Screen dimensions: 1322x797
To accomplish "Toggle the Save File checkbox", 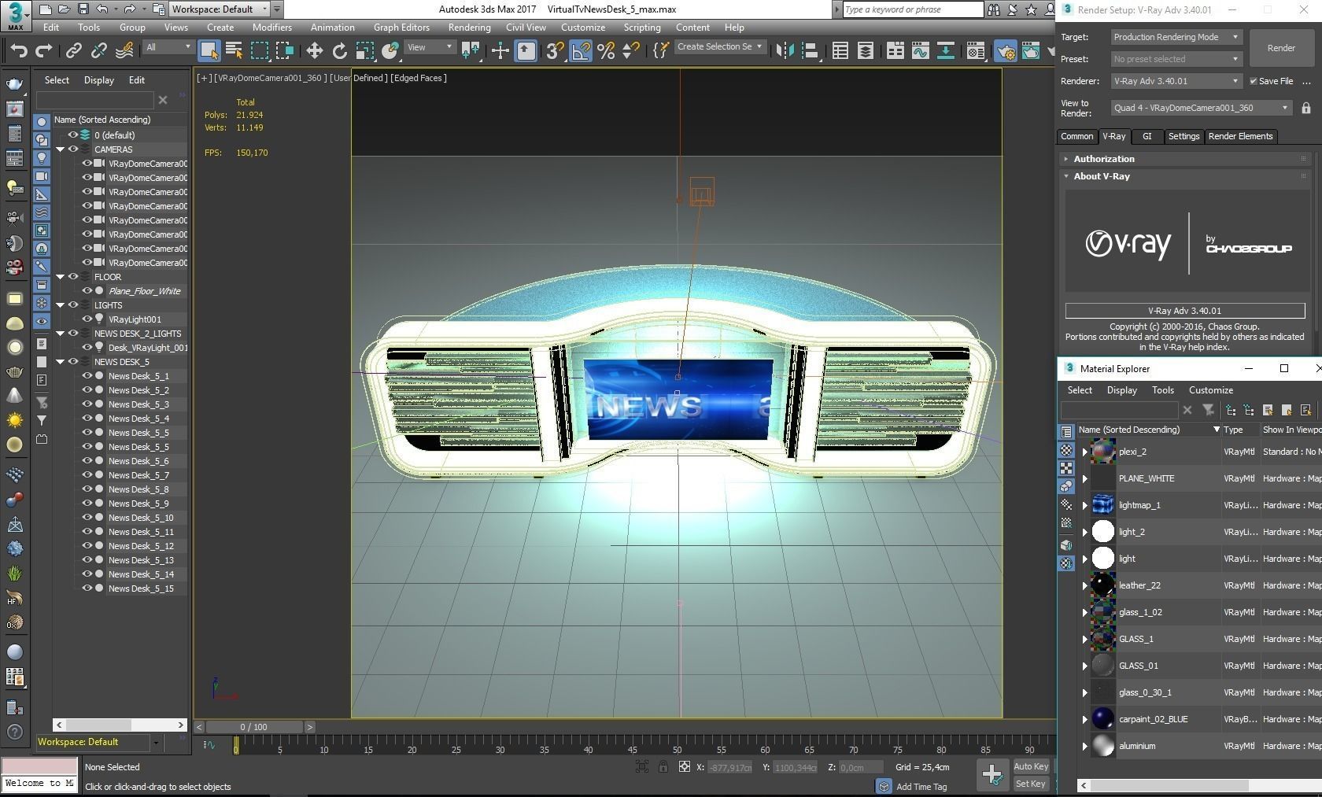I will click(1254, 81).
